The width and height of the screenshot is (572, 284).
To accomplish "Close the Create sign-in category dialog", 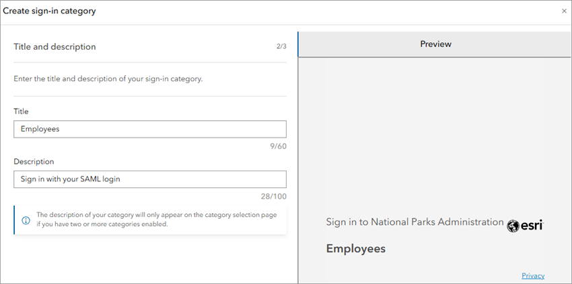I will tap(564, 11).
